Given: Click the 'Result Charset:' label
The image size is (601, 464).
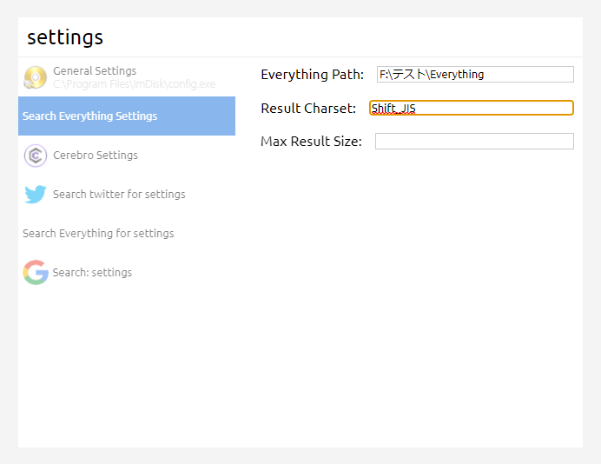Looking at the screenshot, I should pyautogui.click(x=308, y=108).
